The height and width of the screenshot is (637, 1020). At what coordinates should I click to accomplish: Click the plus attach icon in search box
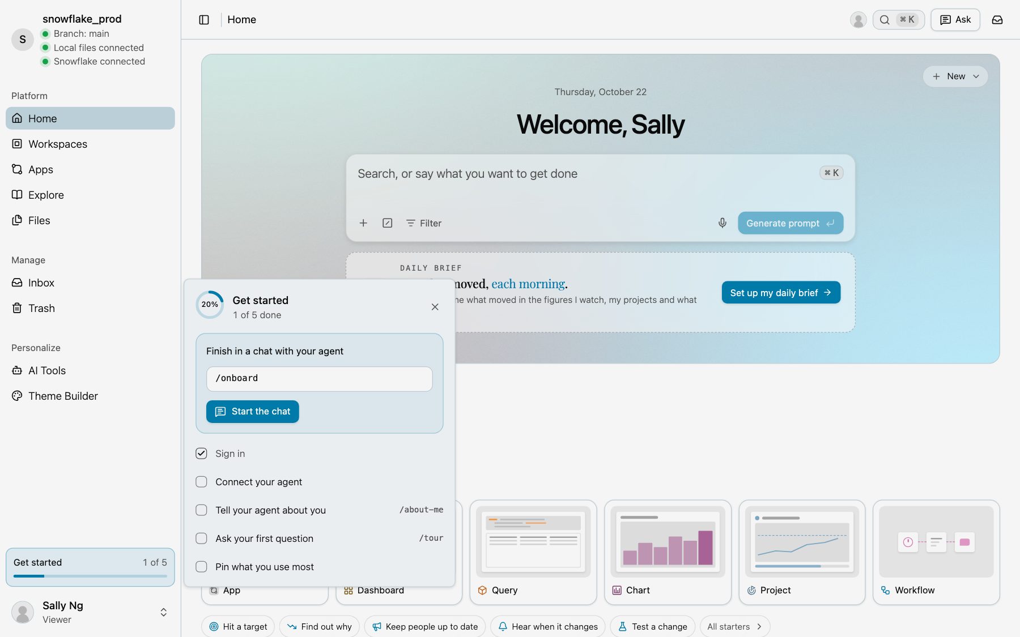pos(363,223)
